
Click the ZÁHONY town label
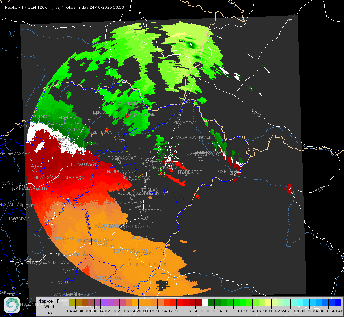point(187,102)
